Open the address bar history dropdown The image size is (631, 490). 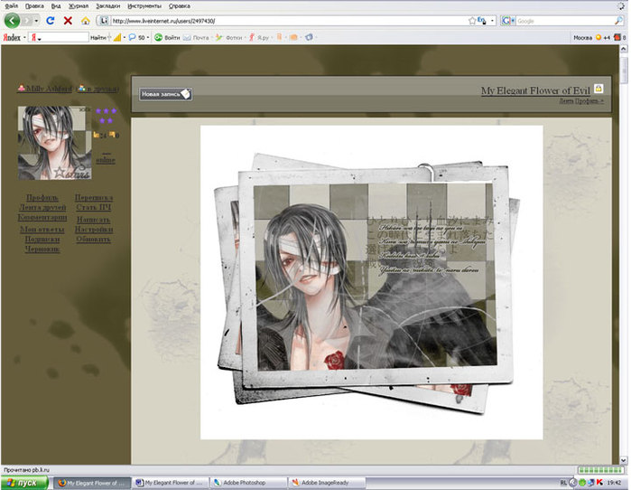click(492, 21)
